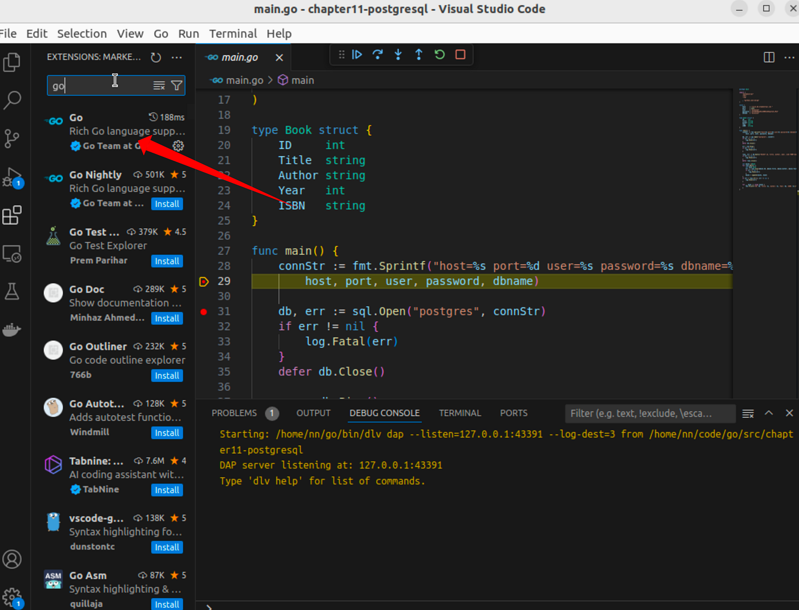Open the Explorer view in activity bar
799x610 pixels.
12,62
